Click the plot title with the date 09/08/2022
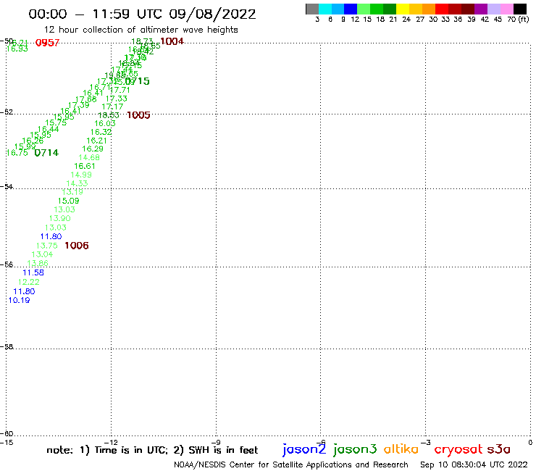This screenshot has height=471, width=536. point(142,14)
